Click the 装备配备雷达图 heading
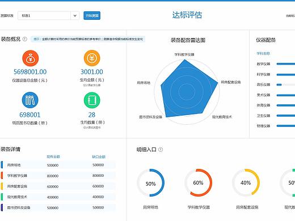295x221 pixels. tap(188, 40)
